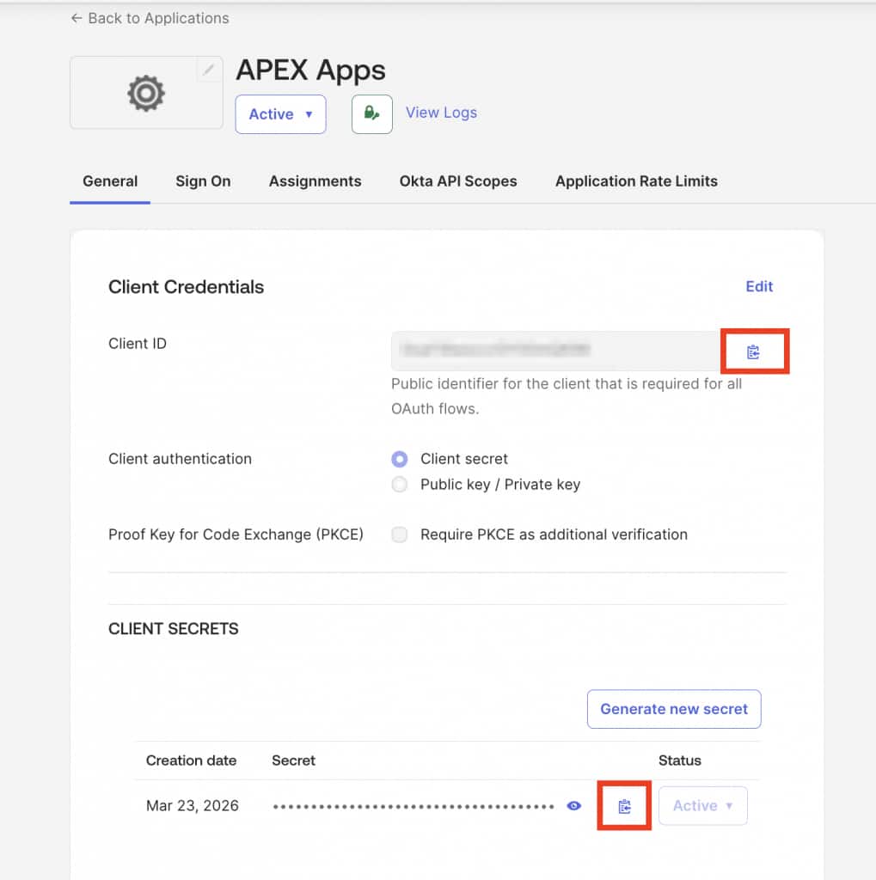Reveal the hidden client secret
Viewport: 876px width, 880px height.
[x=573, y=805]
